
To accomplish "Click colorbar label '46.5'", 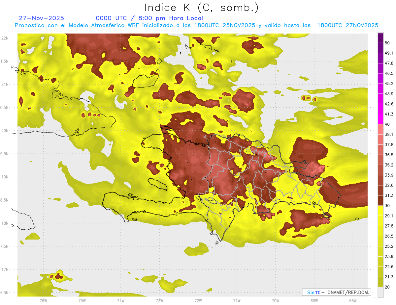I will (389, 73).
